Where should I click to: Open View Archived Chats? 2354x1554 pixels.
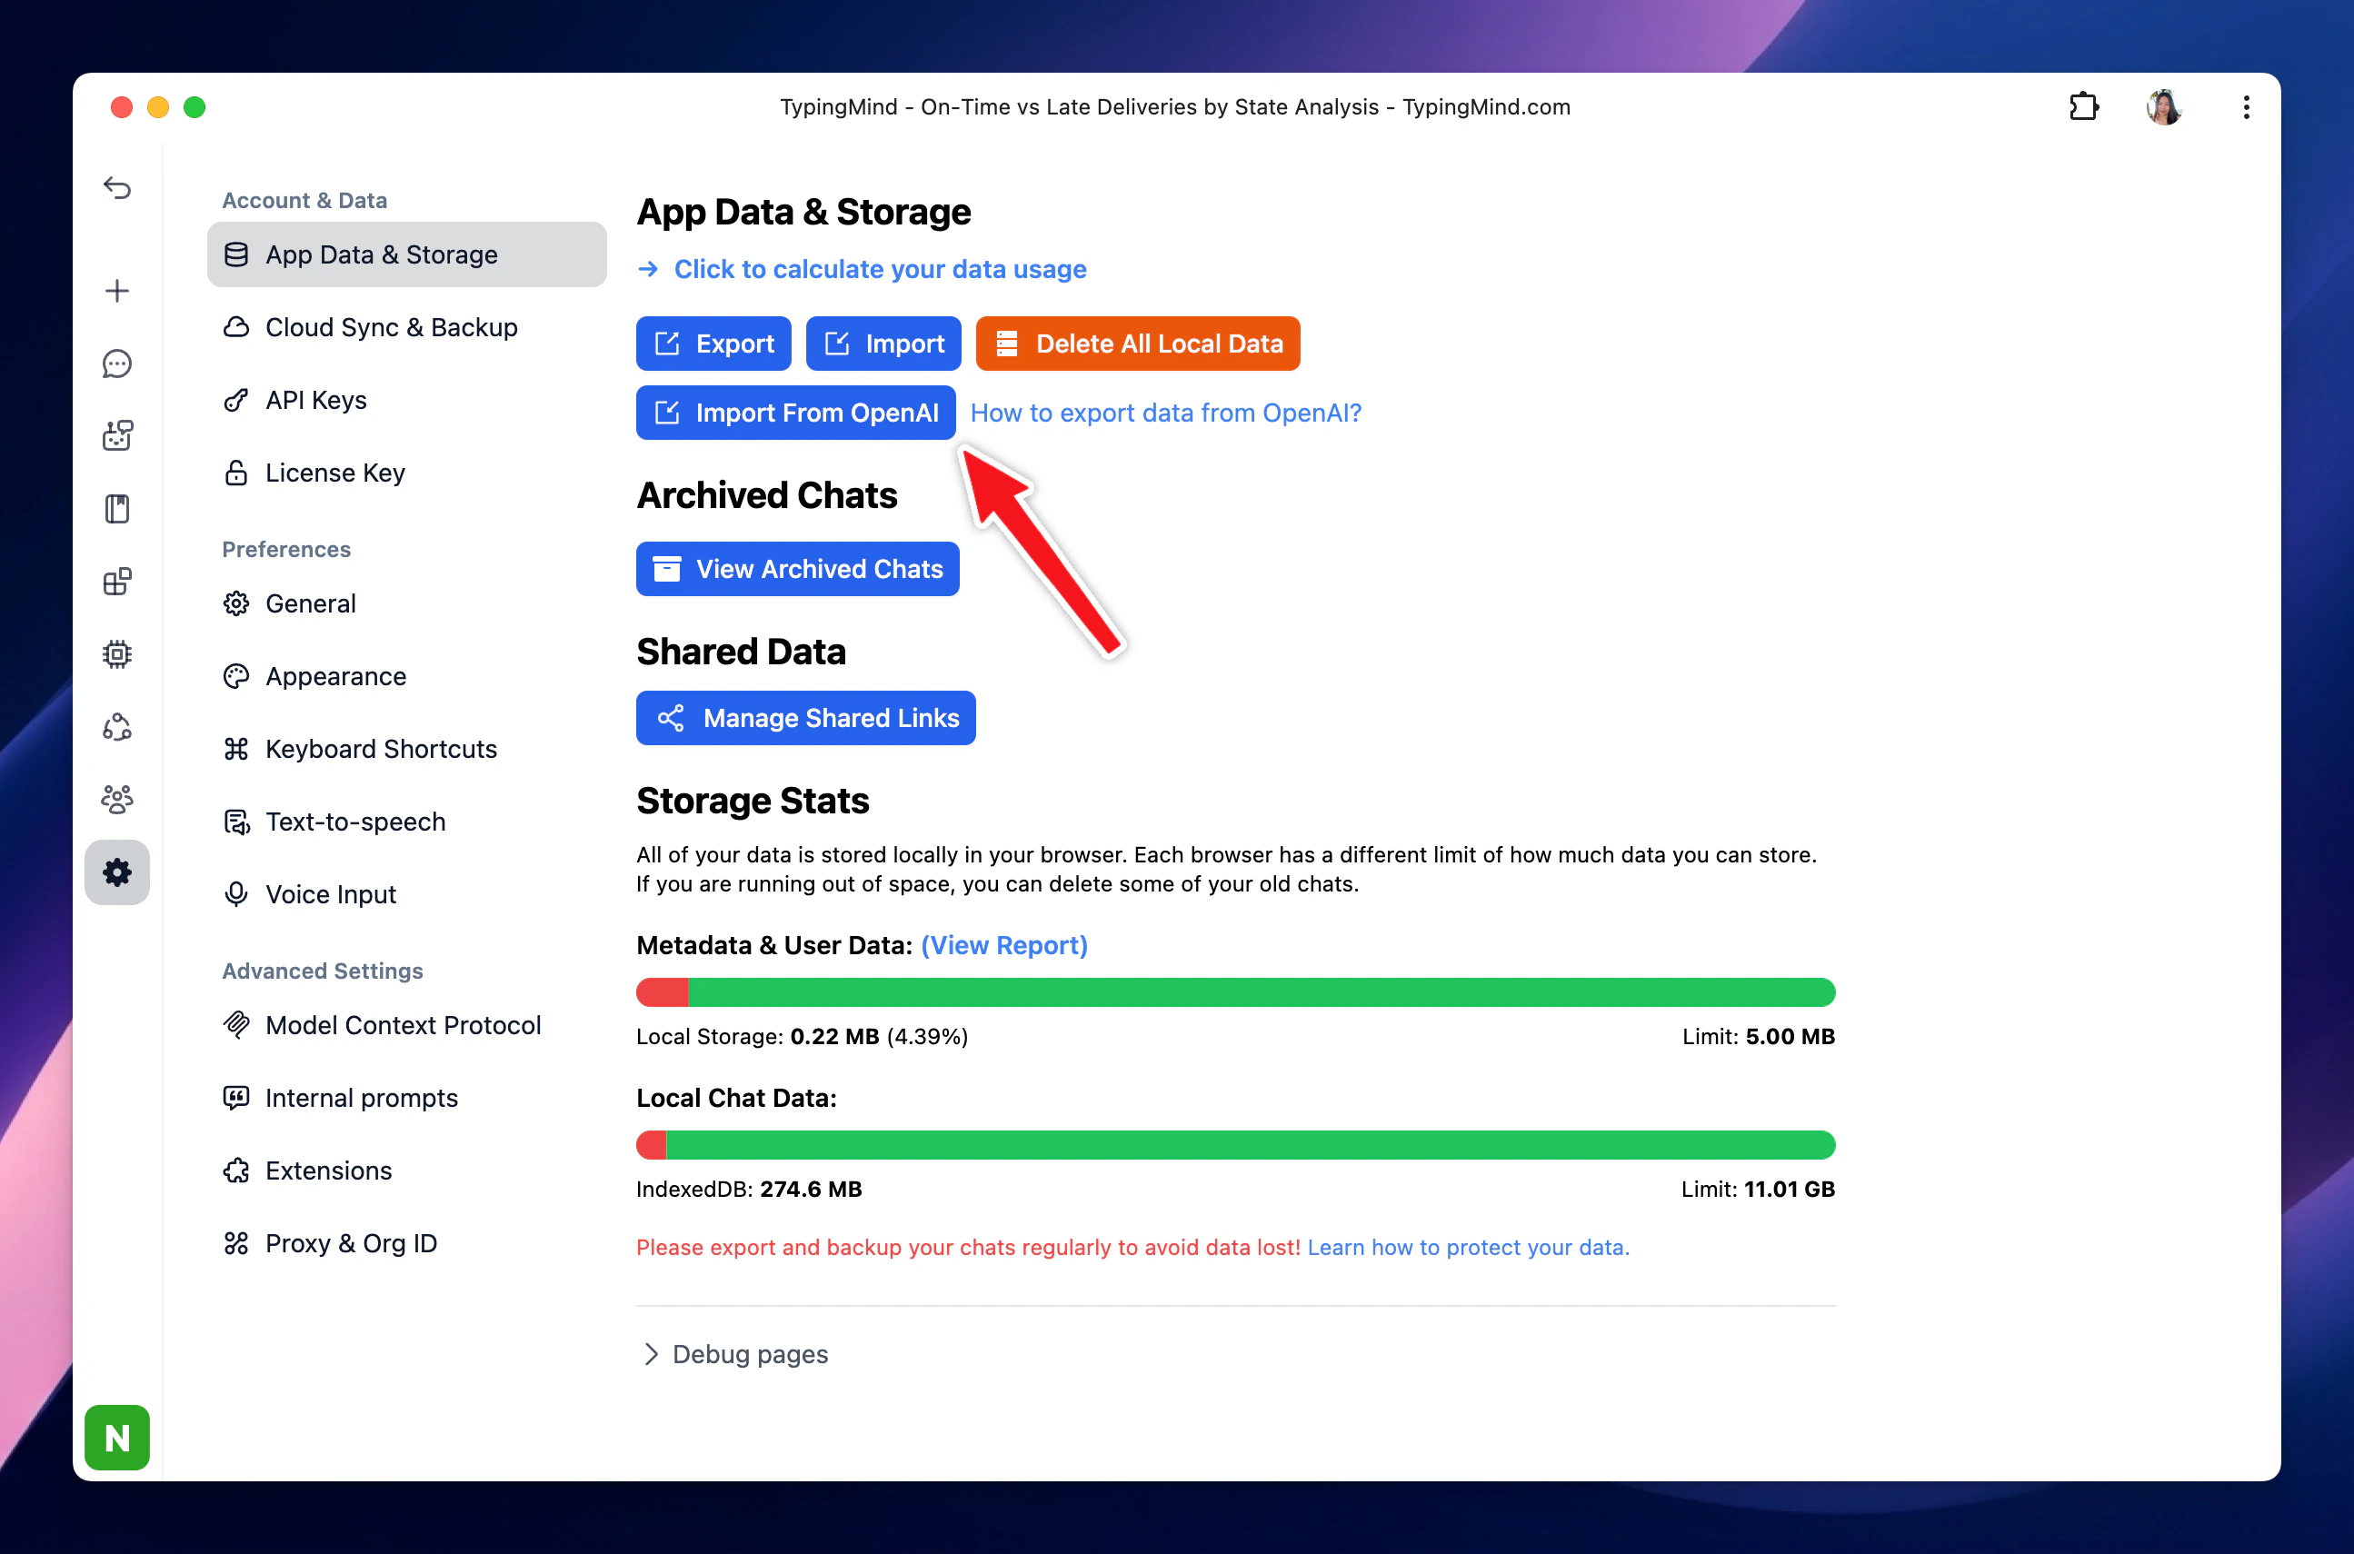coord(798,569)
